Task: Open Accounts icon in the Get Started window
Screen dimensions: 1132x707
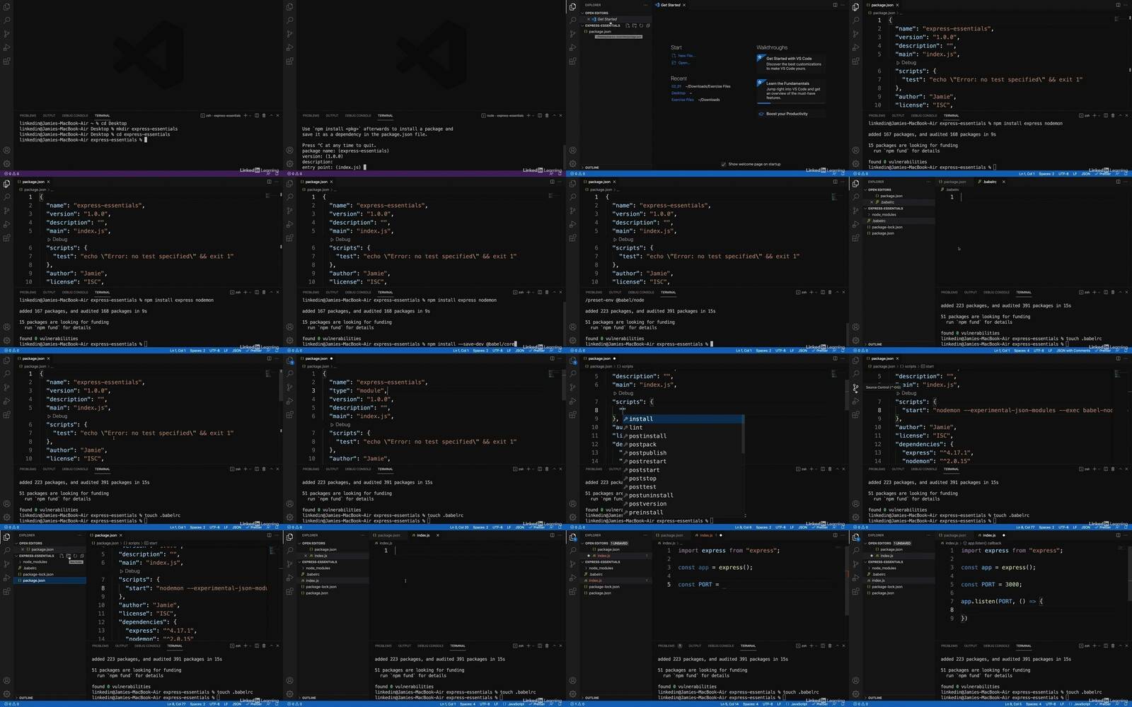Action: pyautogui.click(x=572, y=150)
